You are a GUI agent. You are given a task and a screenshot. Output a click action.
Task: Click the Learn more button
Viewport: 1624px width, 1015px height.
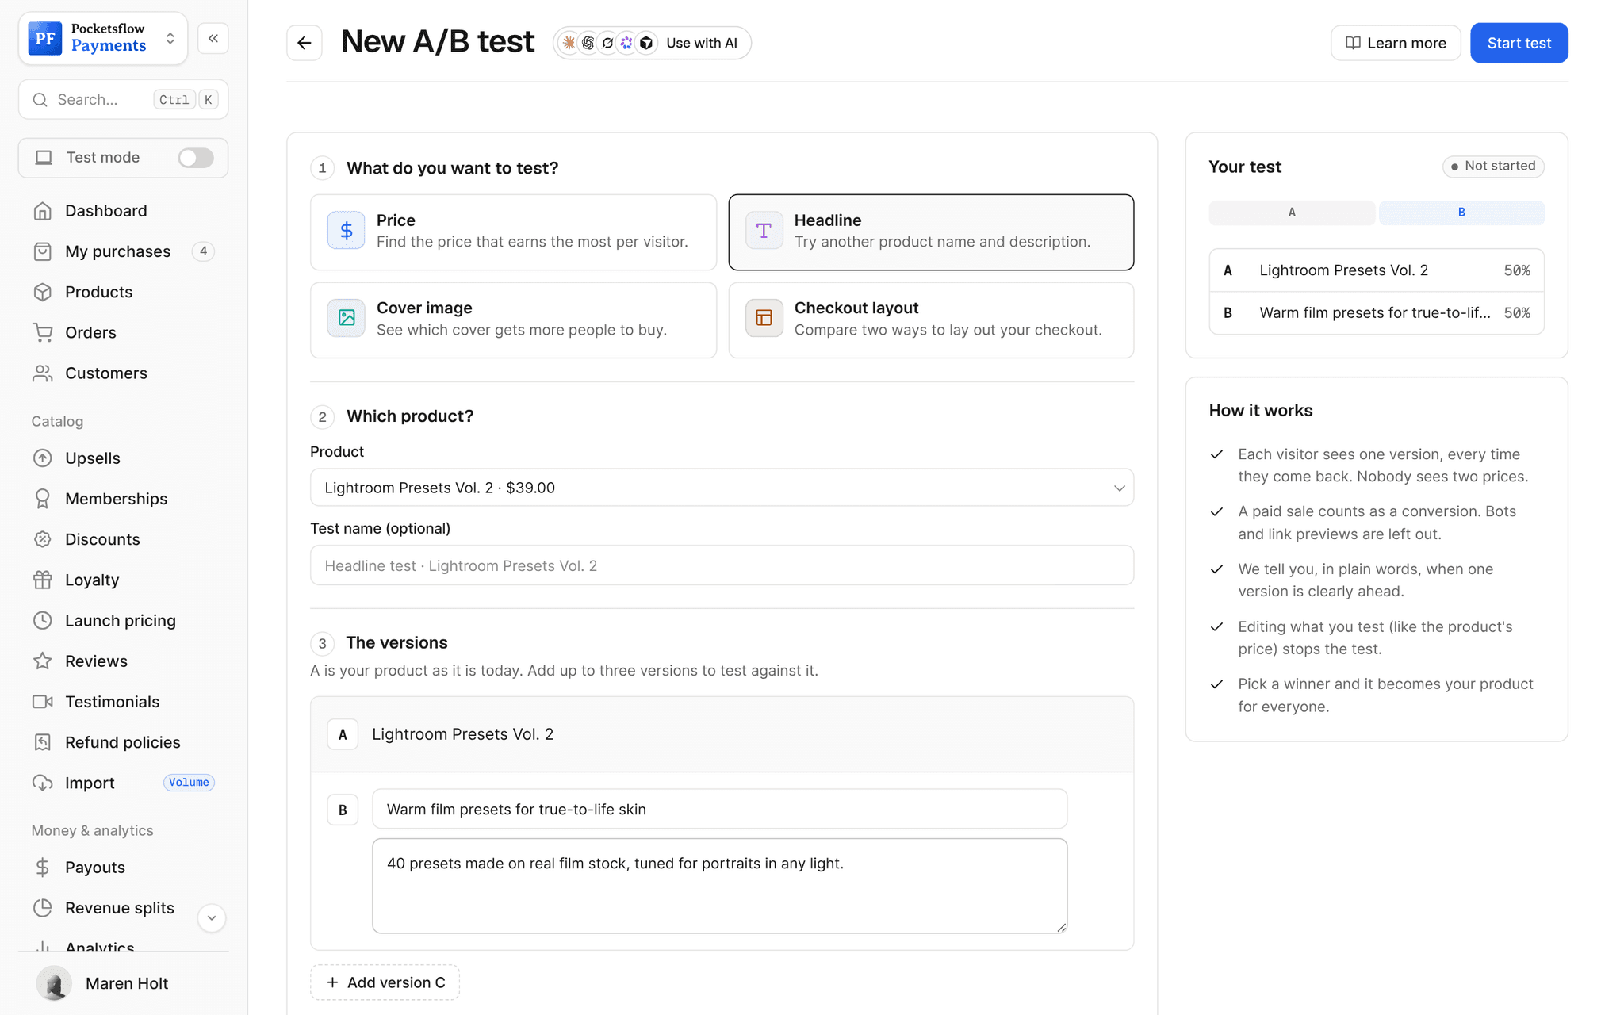(x=1396, y=43)
